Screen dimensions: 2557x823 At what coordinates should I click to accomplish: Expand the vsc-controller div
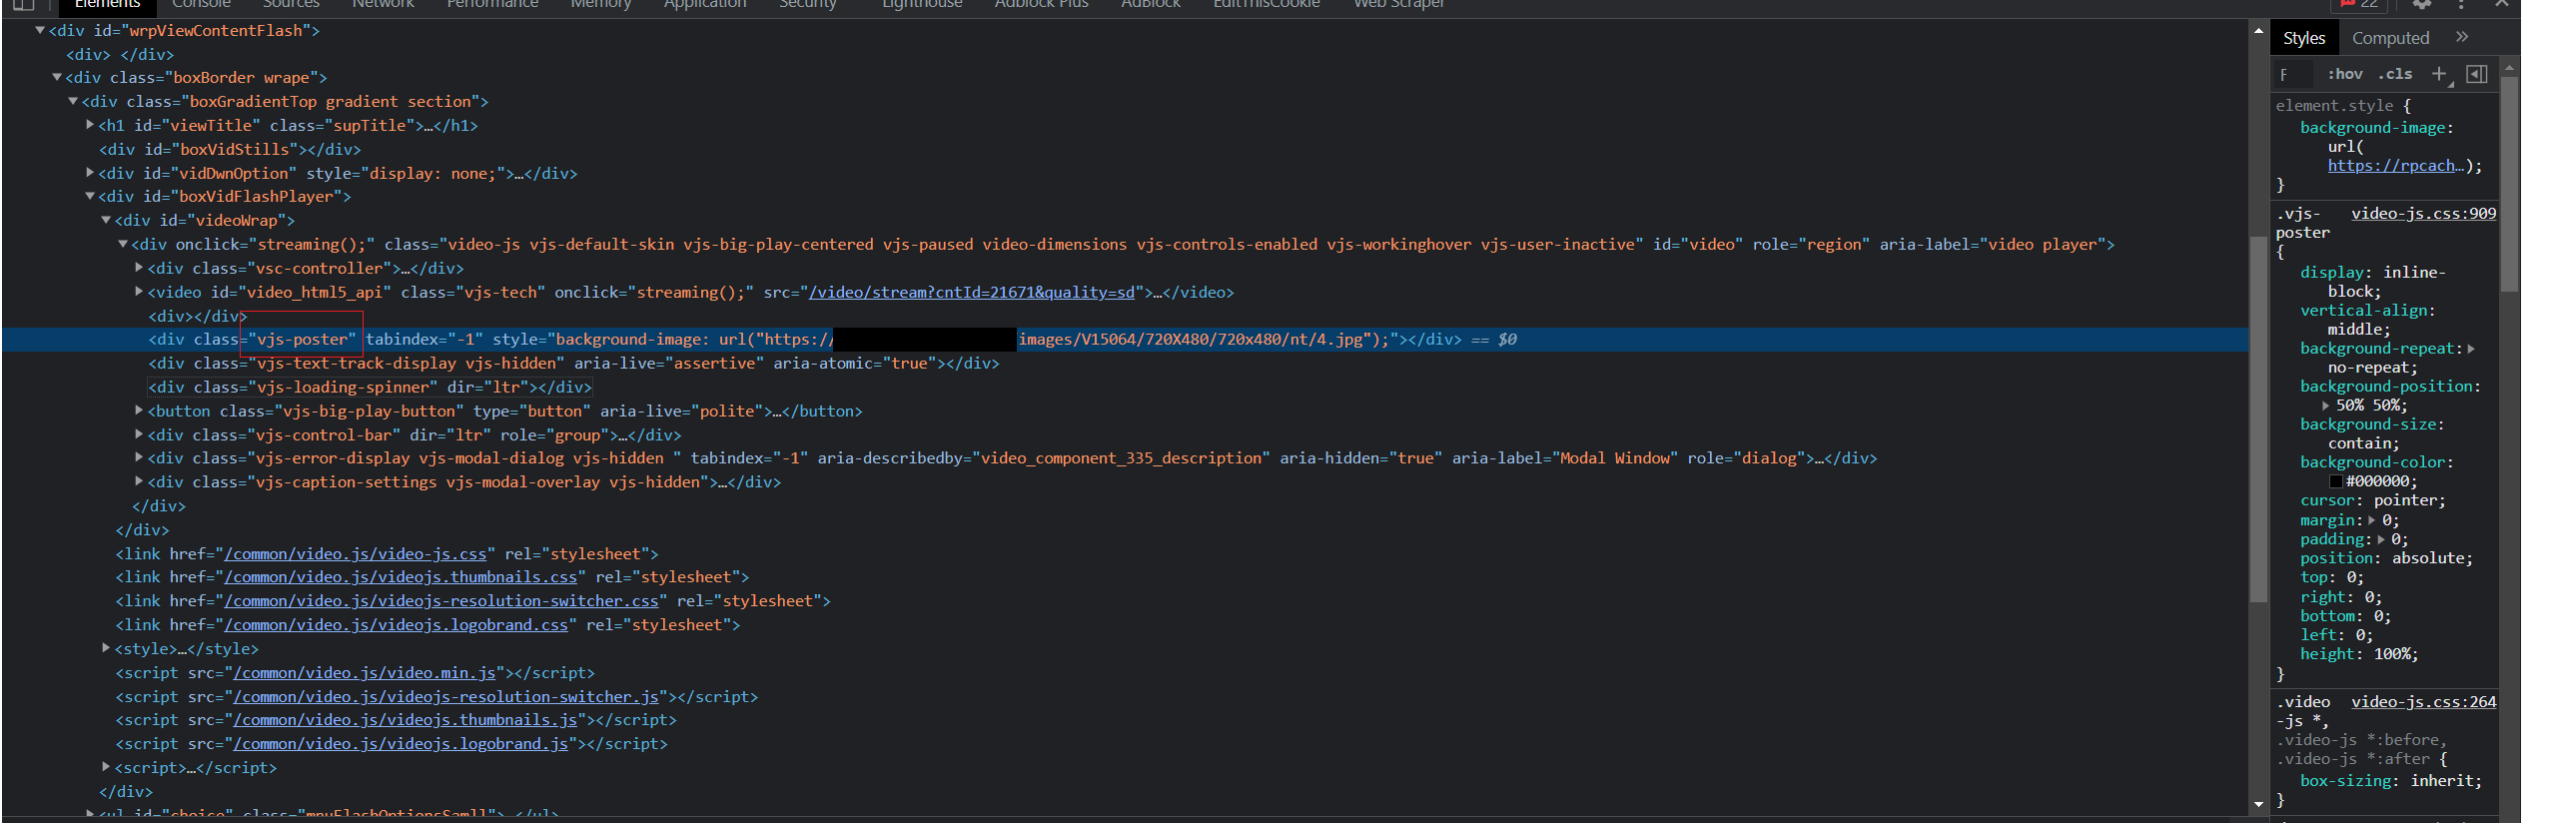pos(140,268)
